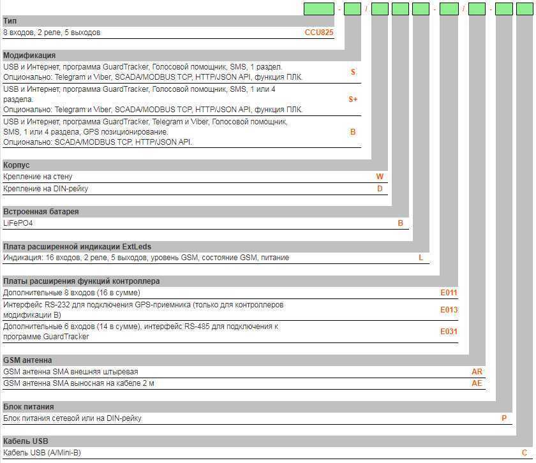Viewport: 536px width, 463px height.
Task: Click the GSM антенна section header
Action: coord(27,360)
